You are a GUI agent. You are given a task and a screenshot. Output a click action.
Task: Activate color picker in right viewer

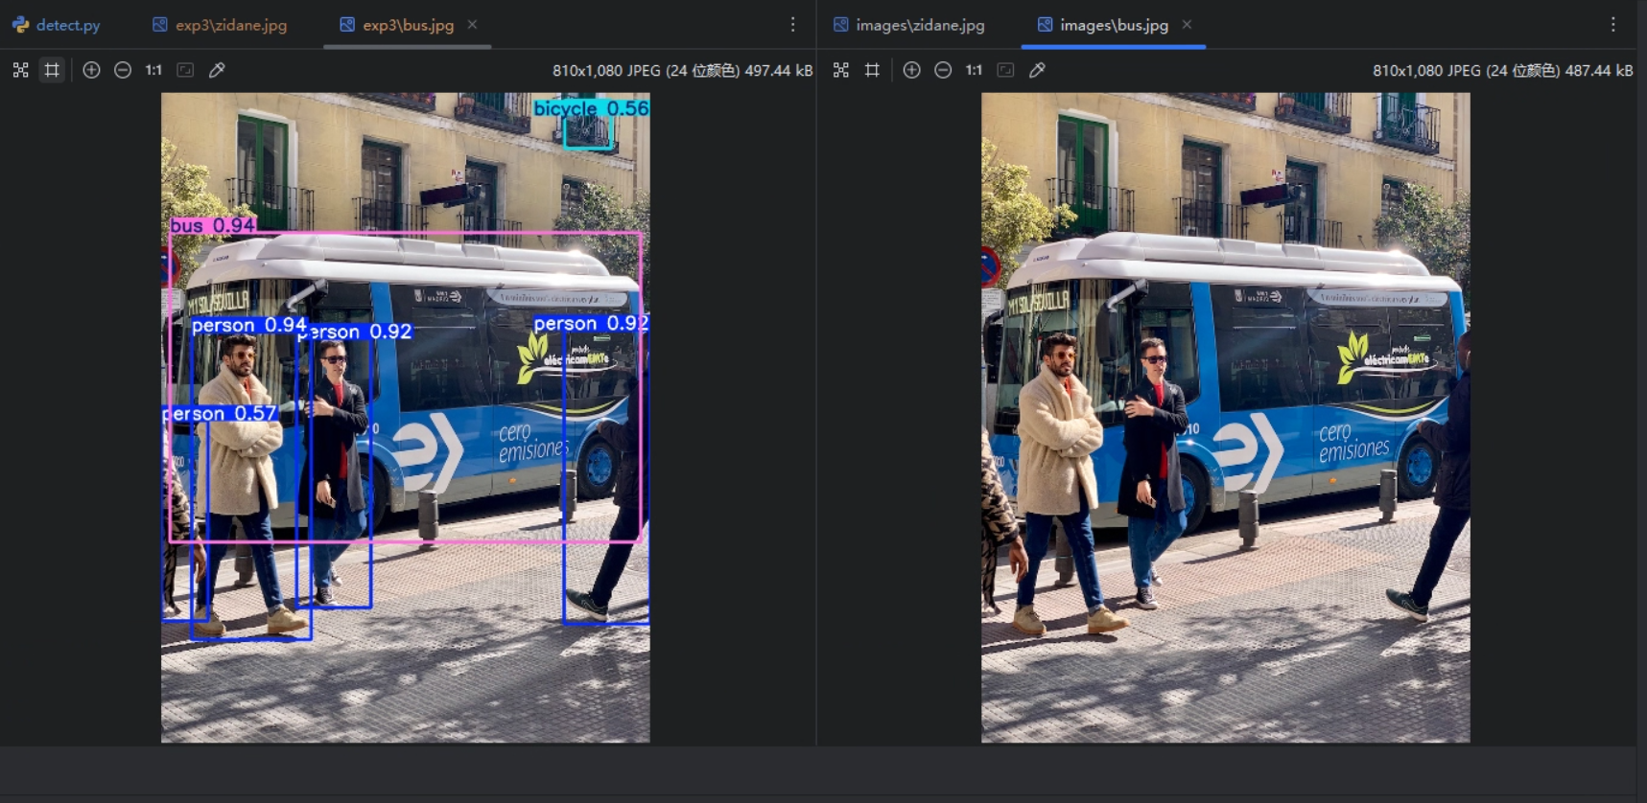coord(1037,70)
